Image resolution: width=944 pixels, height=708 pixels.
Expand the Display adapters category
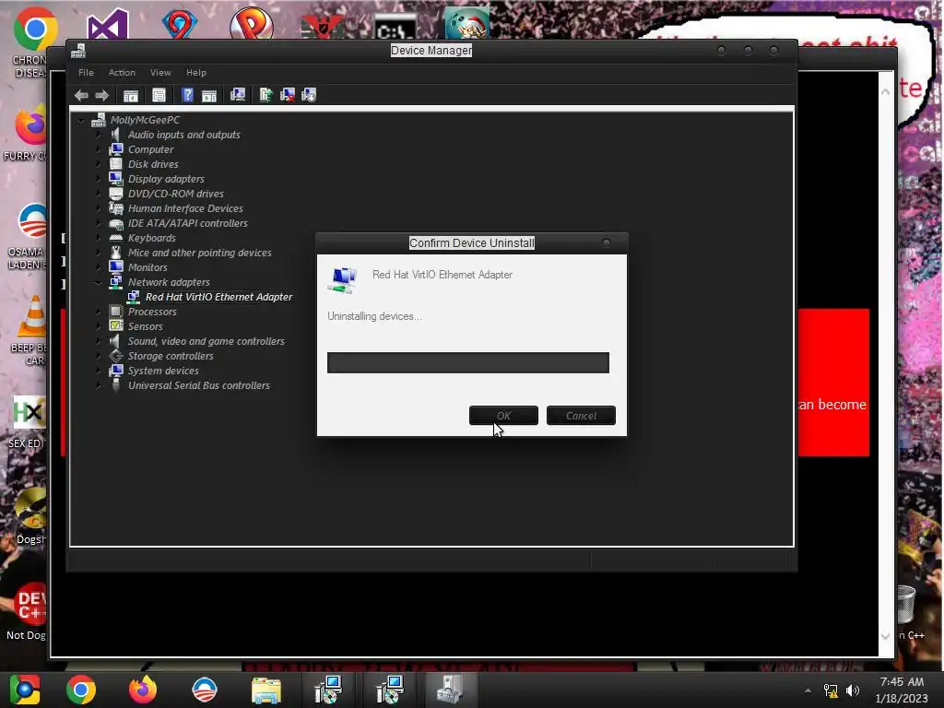[x=99, y=179]
